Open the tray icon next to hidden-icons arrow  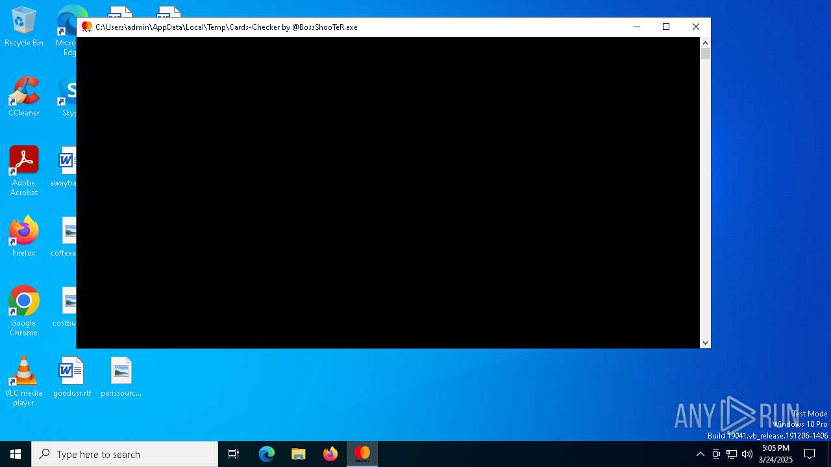coord(716,454)
